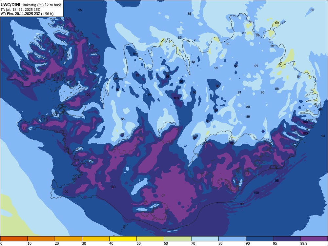The width and height of the screenshot is (328, 246).
Task: Click the '92' humidity value on the map
Action: tap(236, 66)
